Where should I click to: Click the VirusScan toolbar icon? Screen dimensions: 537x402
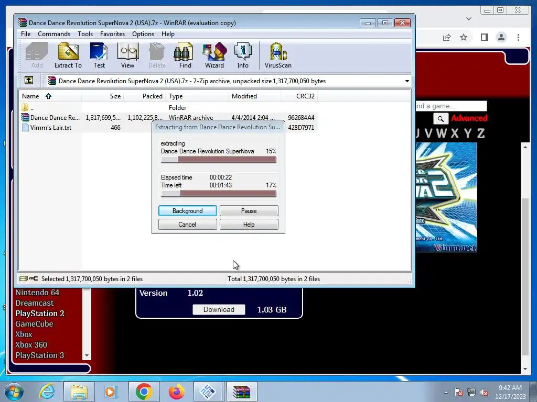click(x=278, y=55)
